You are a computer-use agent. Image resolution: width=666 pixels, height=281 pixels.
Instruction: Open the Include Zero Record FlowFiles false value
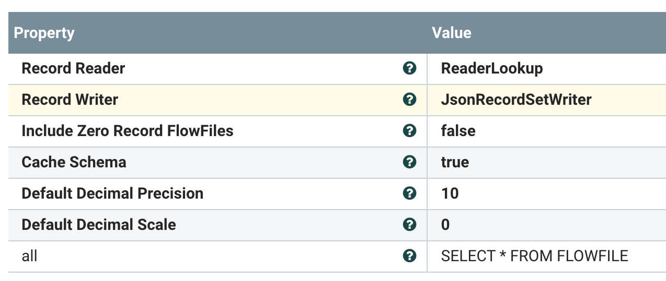458,131
